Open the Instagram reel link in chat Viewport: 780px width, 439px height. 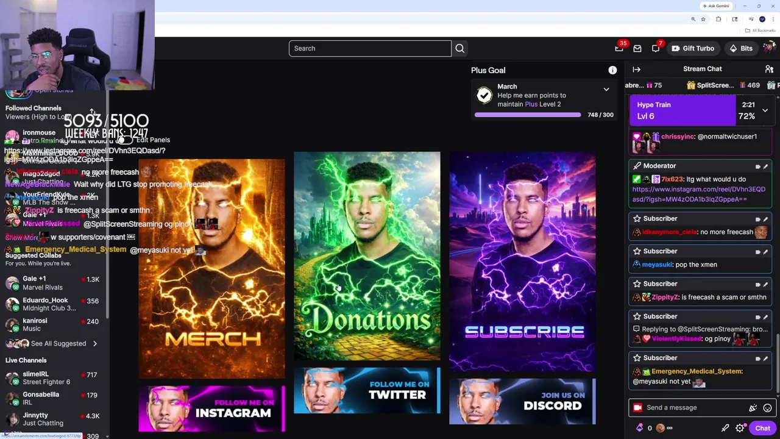698,194
